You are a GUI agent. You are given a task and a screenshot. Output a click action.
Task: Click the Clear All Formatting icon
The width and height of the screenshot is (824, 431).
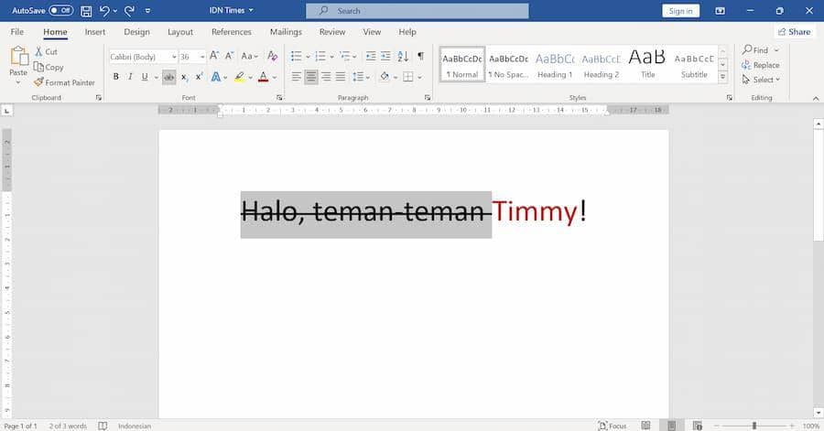click(x=272, y=56)
